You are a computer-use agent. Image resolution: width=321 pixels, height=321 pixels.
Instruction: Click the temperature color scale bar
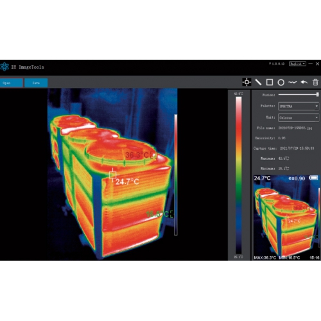[x=239, y=175]
